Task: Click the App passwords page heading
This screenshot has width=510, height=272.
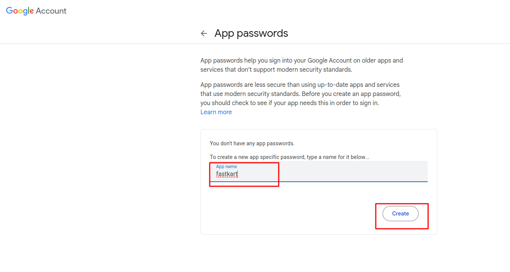Action: pos(251,33)
